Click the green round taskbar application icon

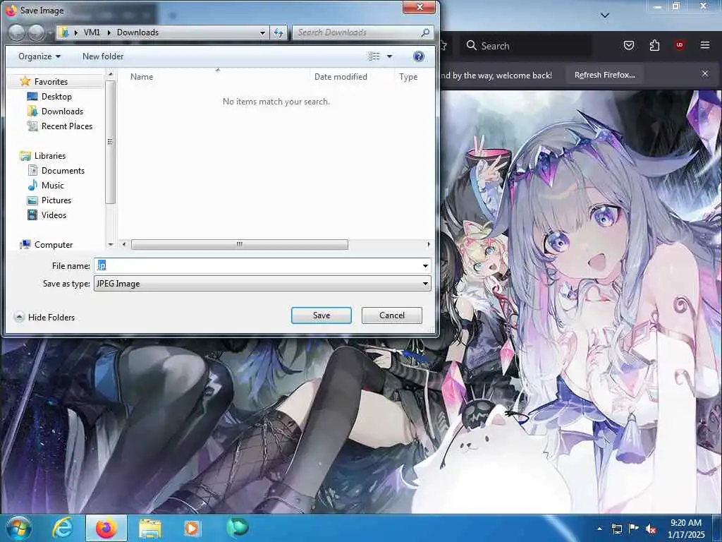(x=237, y=527)
